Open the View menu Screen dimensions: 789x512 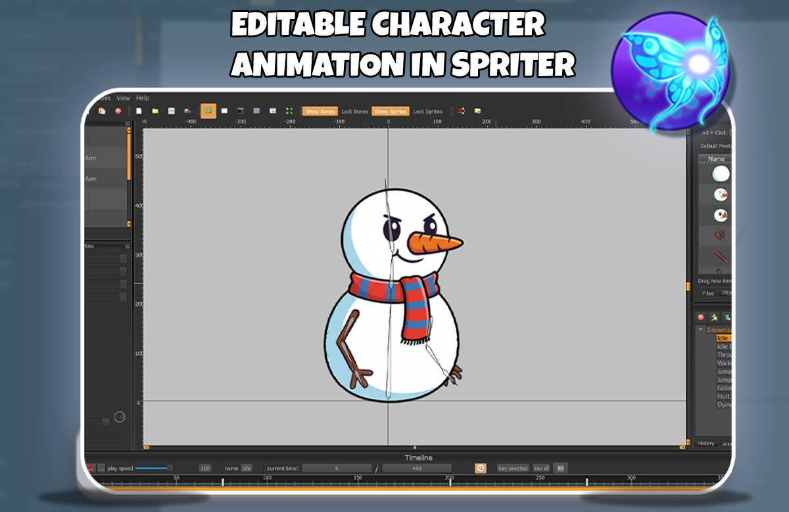point(122,97)
